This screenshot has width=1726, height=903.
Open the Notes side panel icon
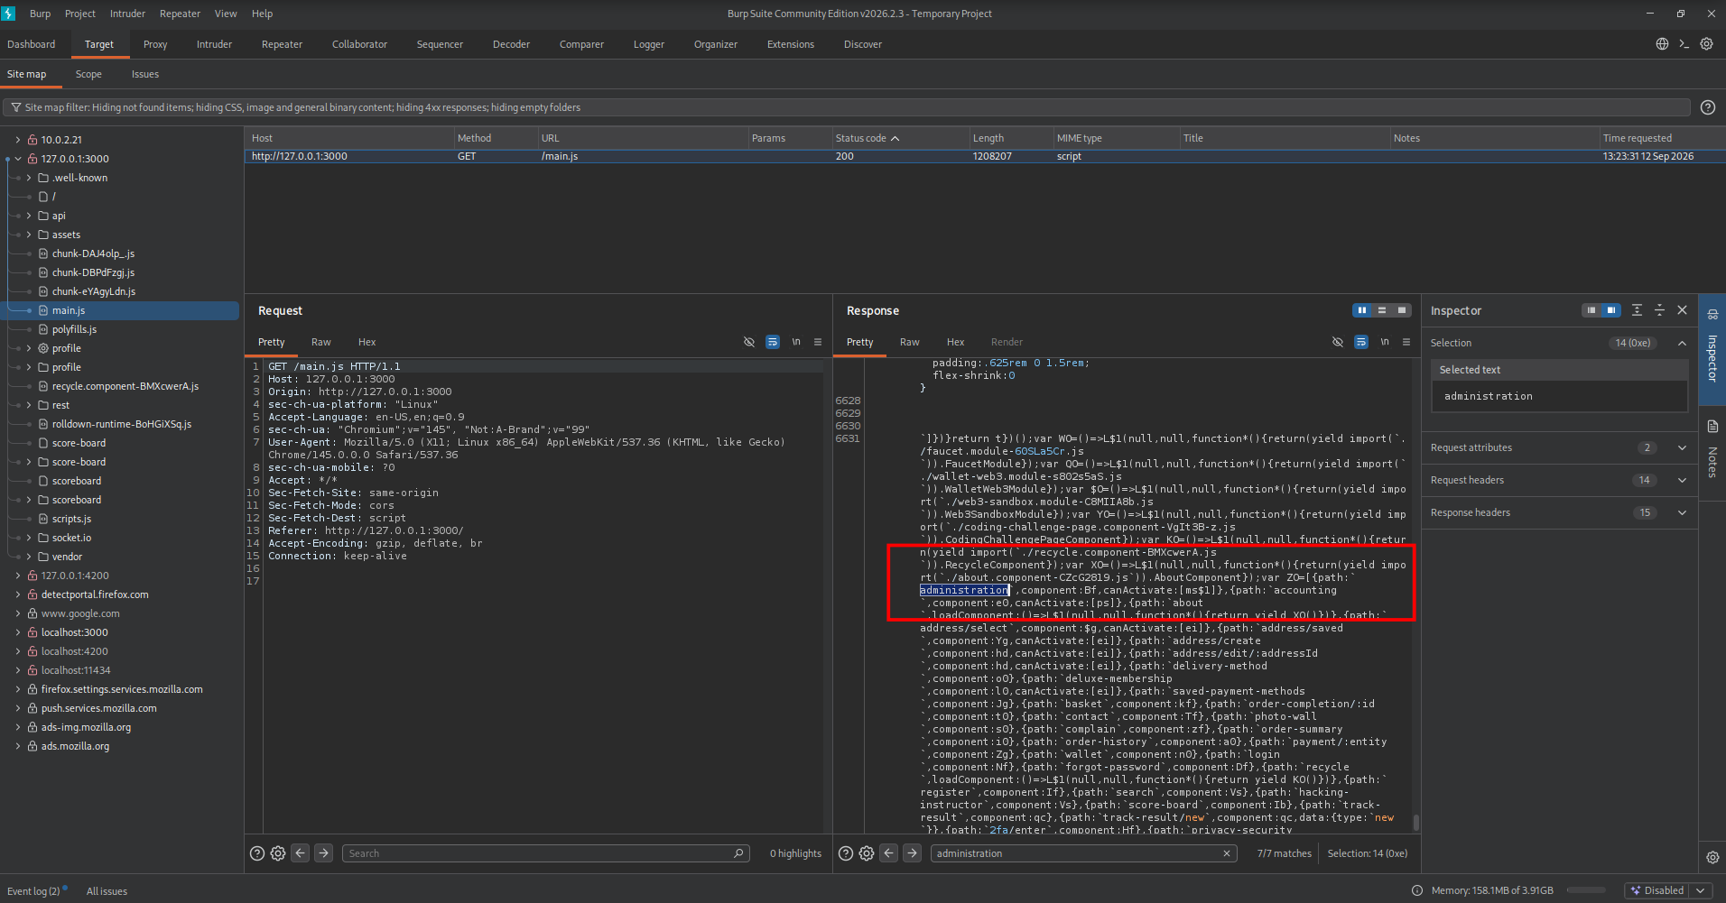tap(1712, 427)
